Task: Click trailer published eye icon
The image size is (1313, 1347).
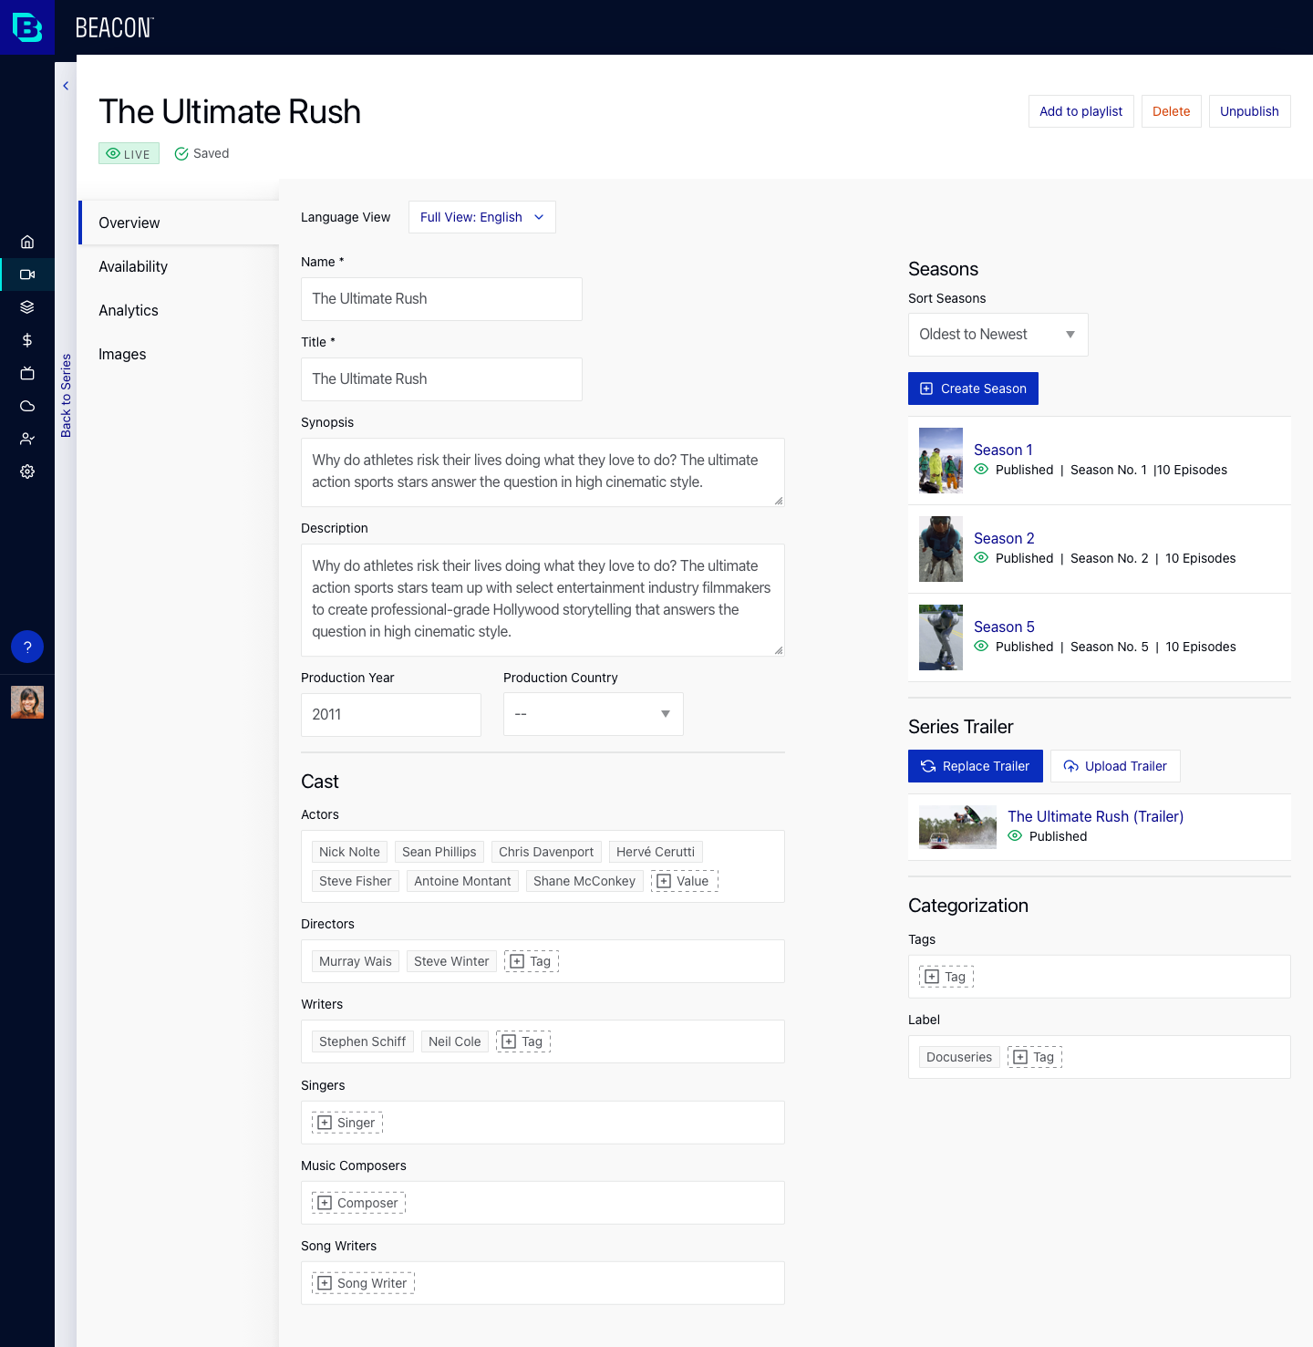Action: pos(1015,835)
